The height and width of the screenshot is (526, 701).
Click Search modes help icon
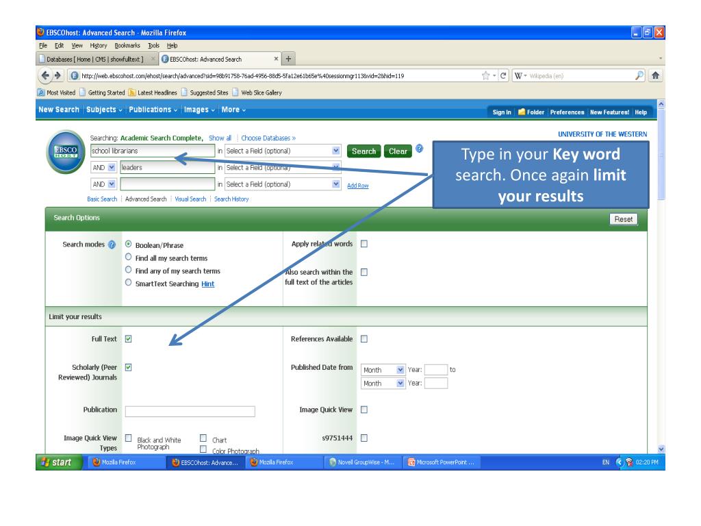(112, 245)
